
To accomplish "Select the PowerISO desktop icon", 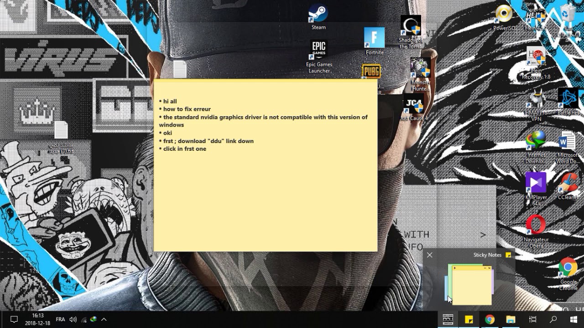I will coord(505,18).
